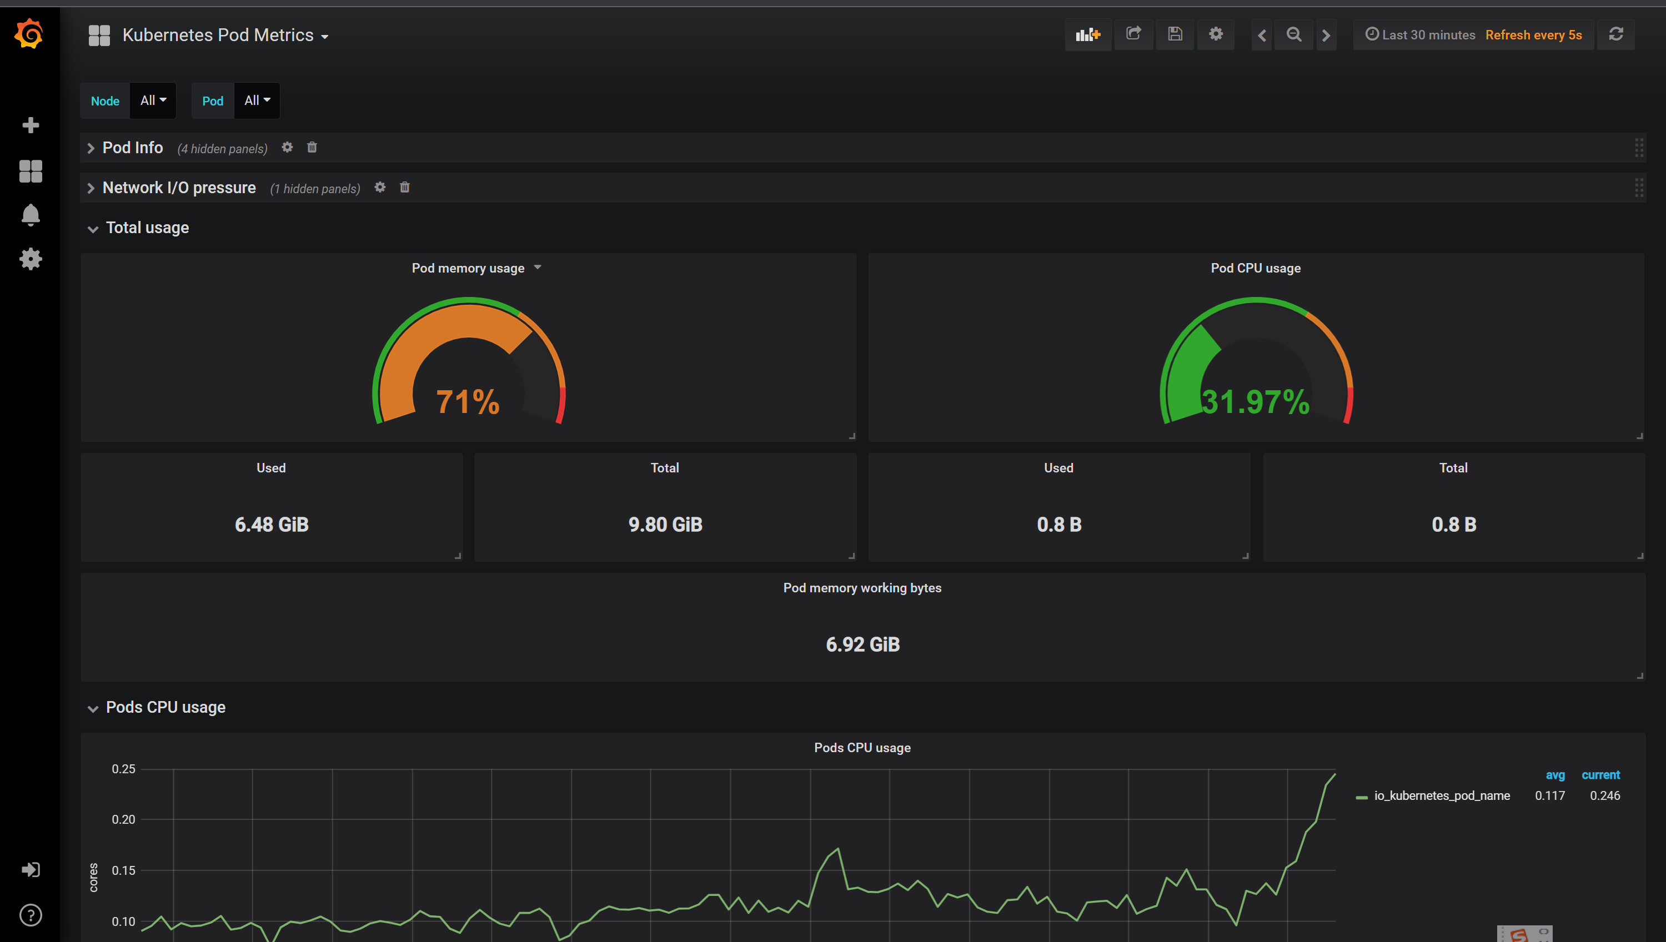Image resolution: width=1666 pixels, height=942 pixels.
Task: Sort legend by current column header
Action: click(1600, 774)
